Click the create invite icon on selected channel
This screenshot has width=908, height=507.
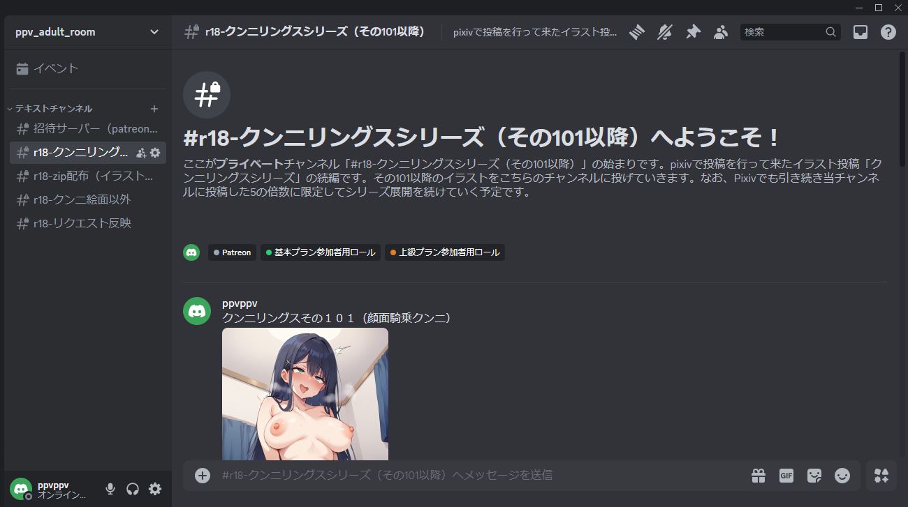pyautogui.click(x=141, y=153)
